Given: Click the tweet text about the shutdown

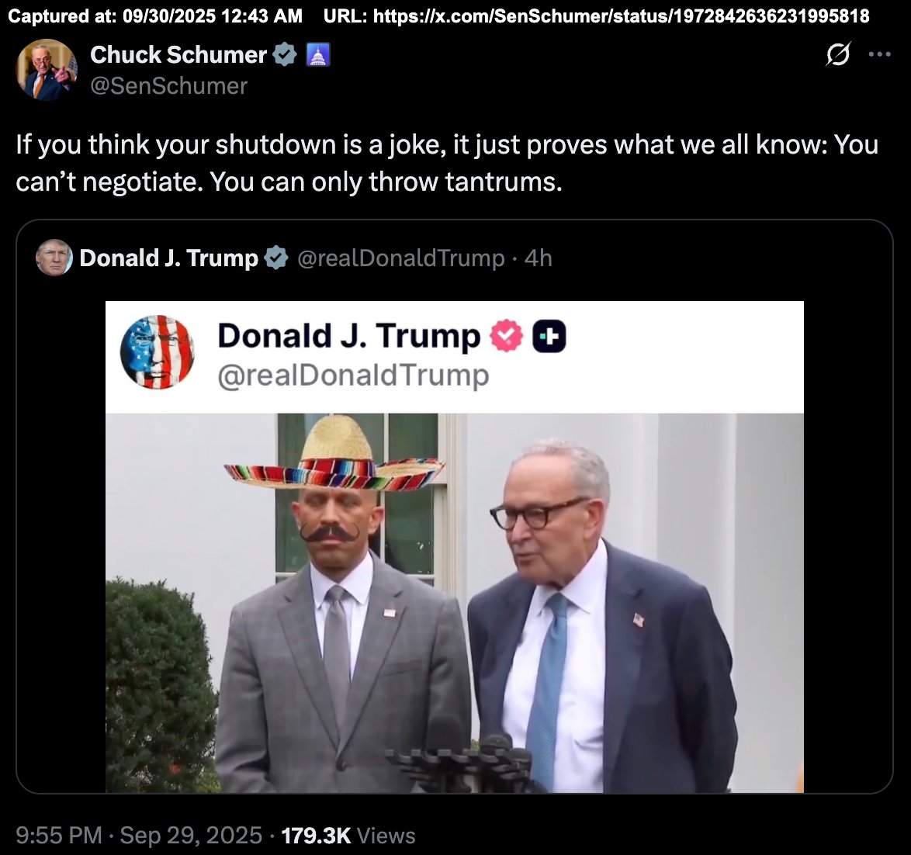Looking at the screenshot, I should pyautogui.click(x=447, y=163).
